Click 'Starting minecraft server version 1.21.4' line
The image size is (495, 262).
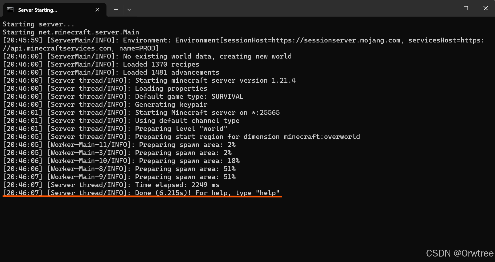(x=149, y=81)
